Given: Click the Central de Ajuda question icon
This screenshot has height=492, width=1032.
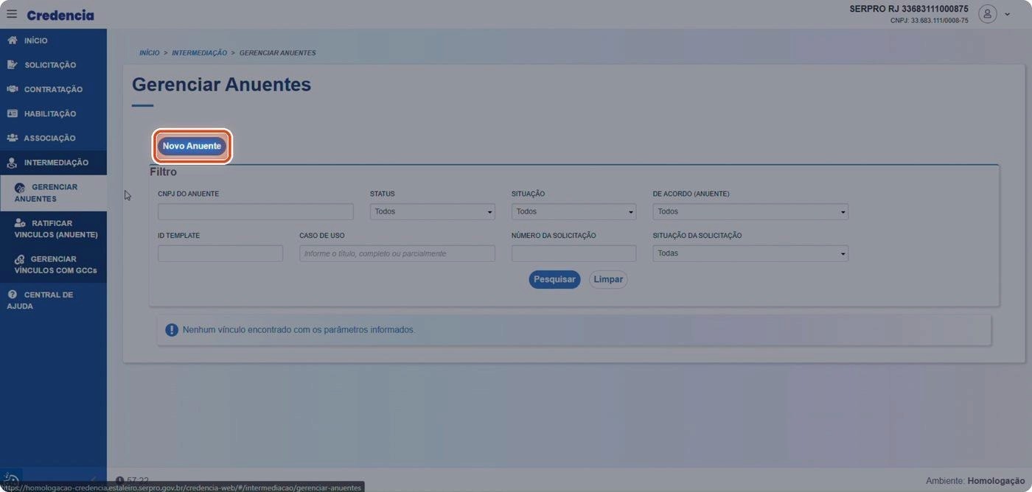Looking at the screenshot, I should (x=12, y=295).
